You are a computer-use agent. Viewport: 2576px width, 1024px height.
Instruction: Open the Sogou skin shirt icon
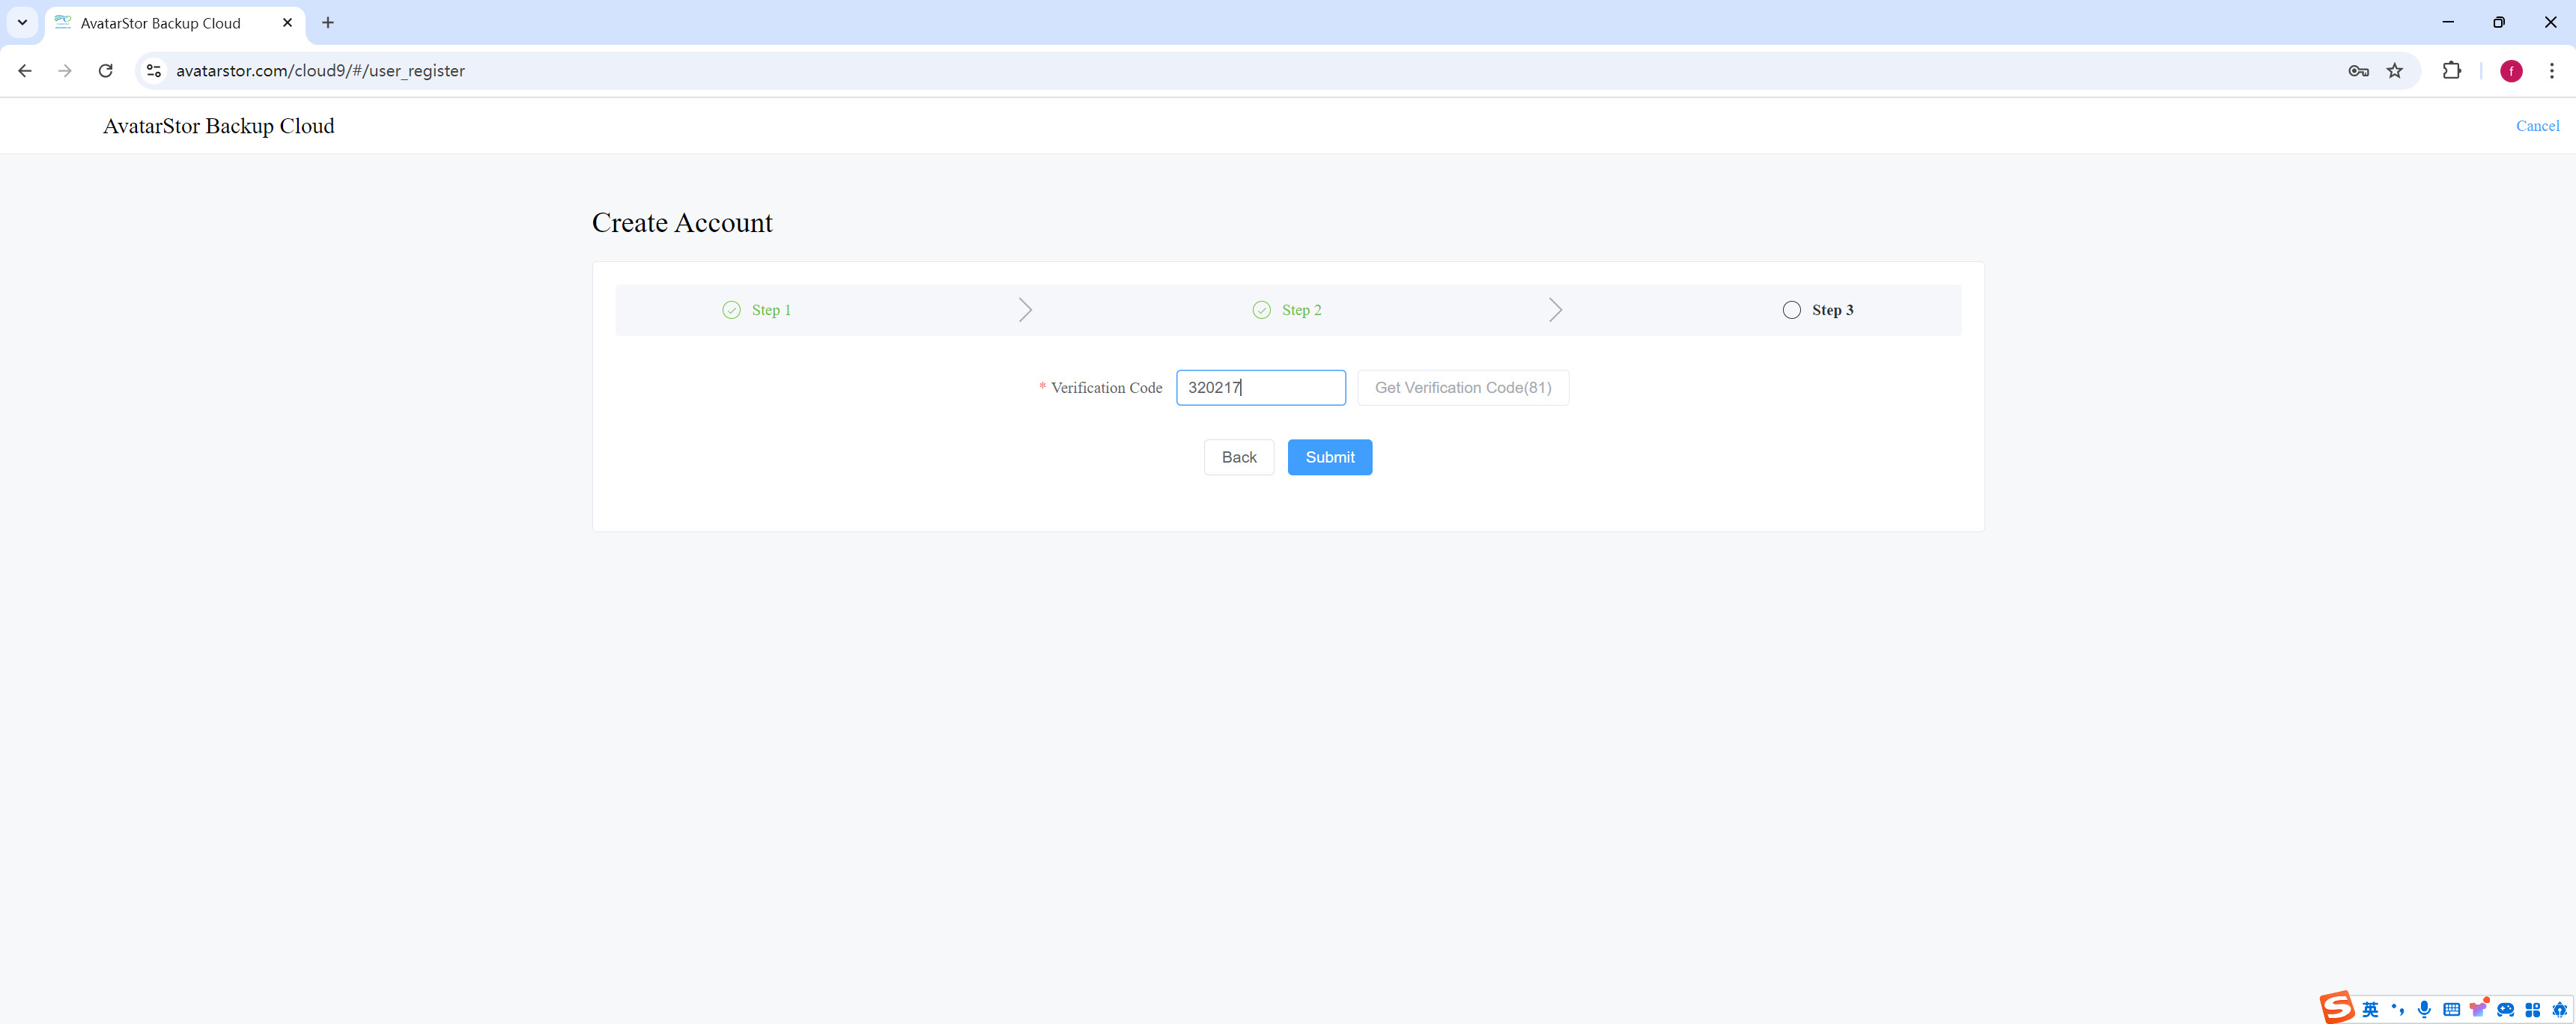pos(2478,1009)
